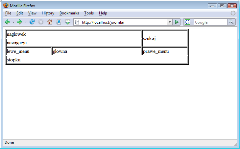
Task: Open the back history dropdown arrow
Action: 13,22
